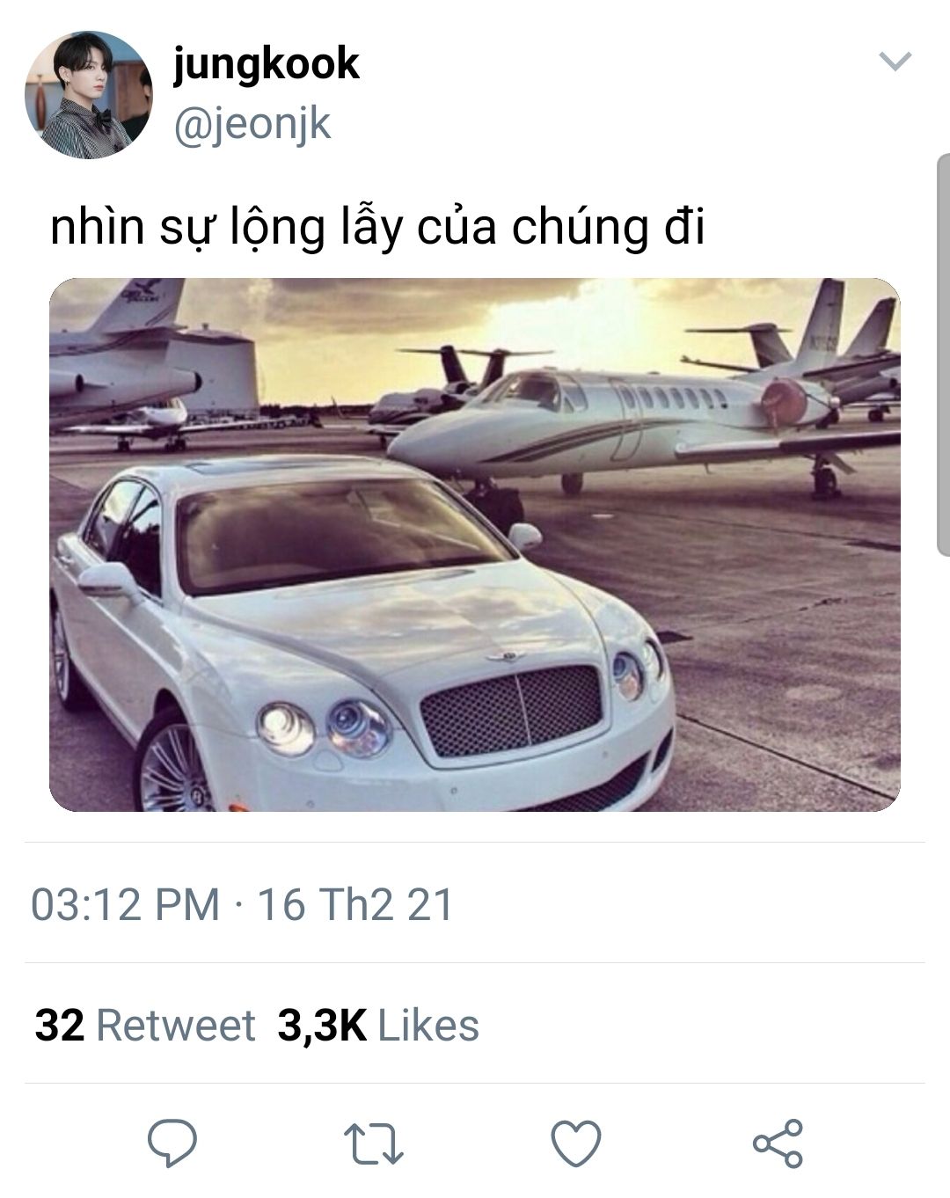Reply to the tweet via speech bubble icon

pyautogui.click(x=172, y=1143)
